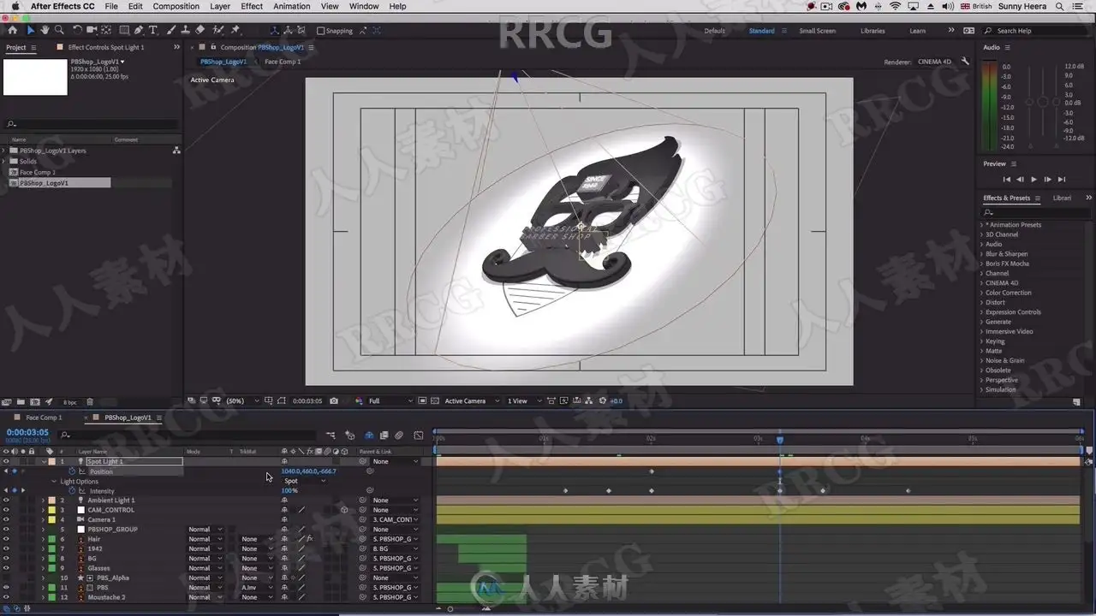Open the Composition menu
Screen dimensions: 1096x616
(176, 6)
